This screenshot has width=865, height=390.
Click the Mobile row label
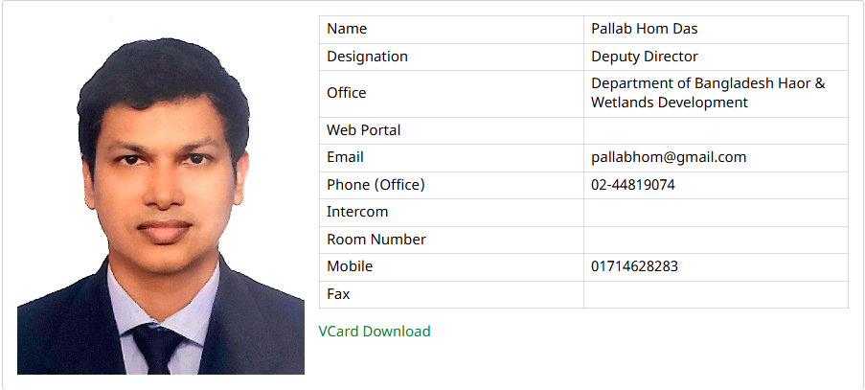tap(350, 266)
